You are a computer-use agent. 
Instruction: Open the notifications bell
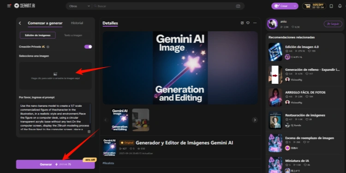[340, 6]
